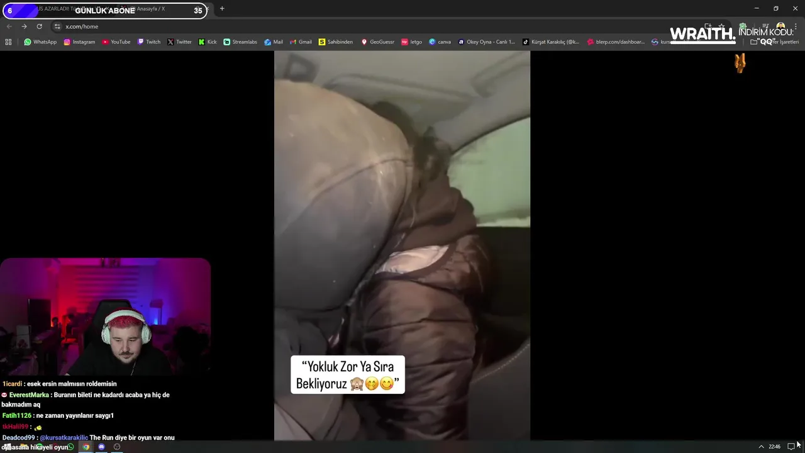805x453 pixels.
Task: Open the Sahibinden bookmark
Action: [336, 42]
